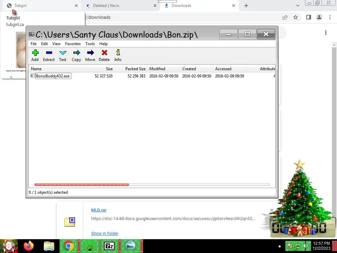Close the Tubgirl tab
337x253 pixels.
pyautogui.click(x=76, y=6)
